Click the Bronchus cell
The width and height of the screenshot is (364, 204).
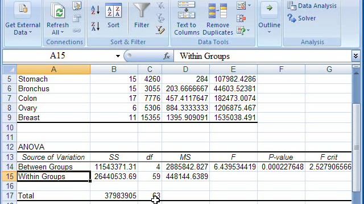53,89
